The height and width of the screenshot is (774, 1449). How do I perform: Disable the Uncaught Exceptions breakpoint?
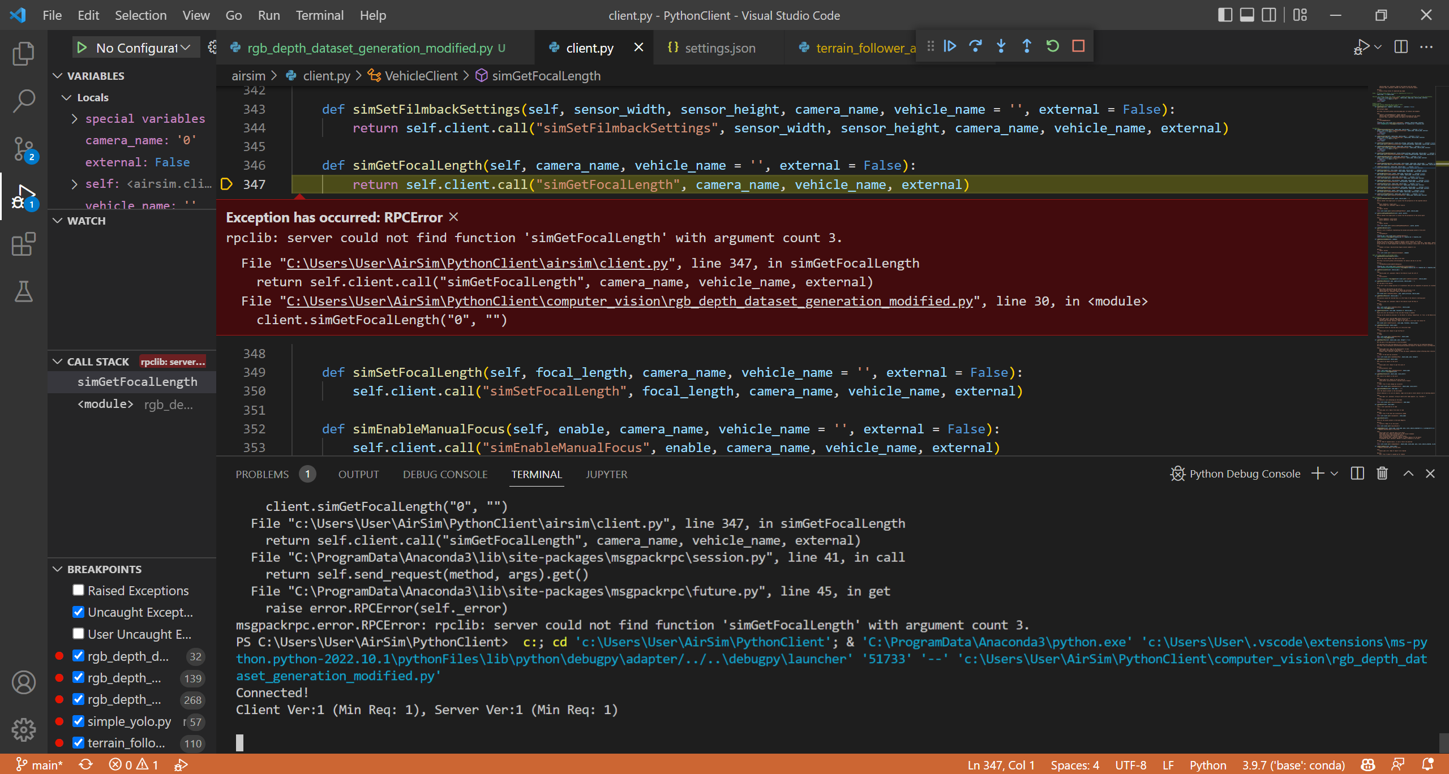pyautogui.click(x=78, y=612)
